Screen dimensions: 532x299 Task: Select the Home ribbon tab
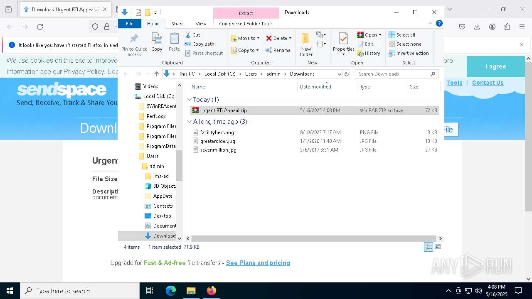pos(153,24)
